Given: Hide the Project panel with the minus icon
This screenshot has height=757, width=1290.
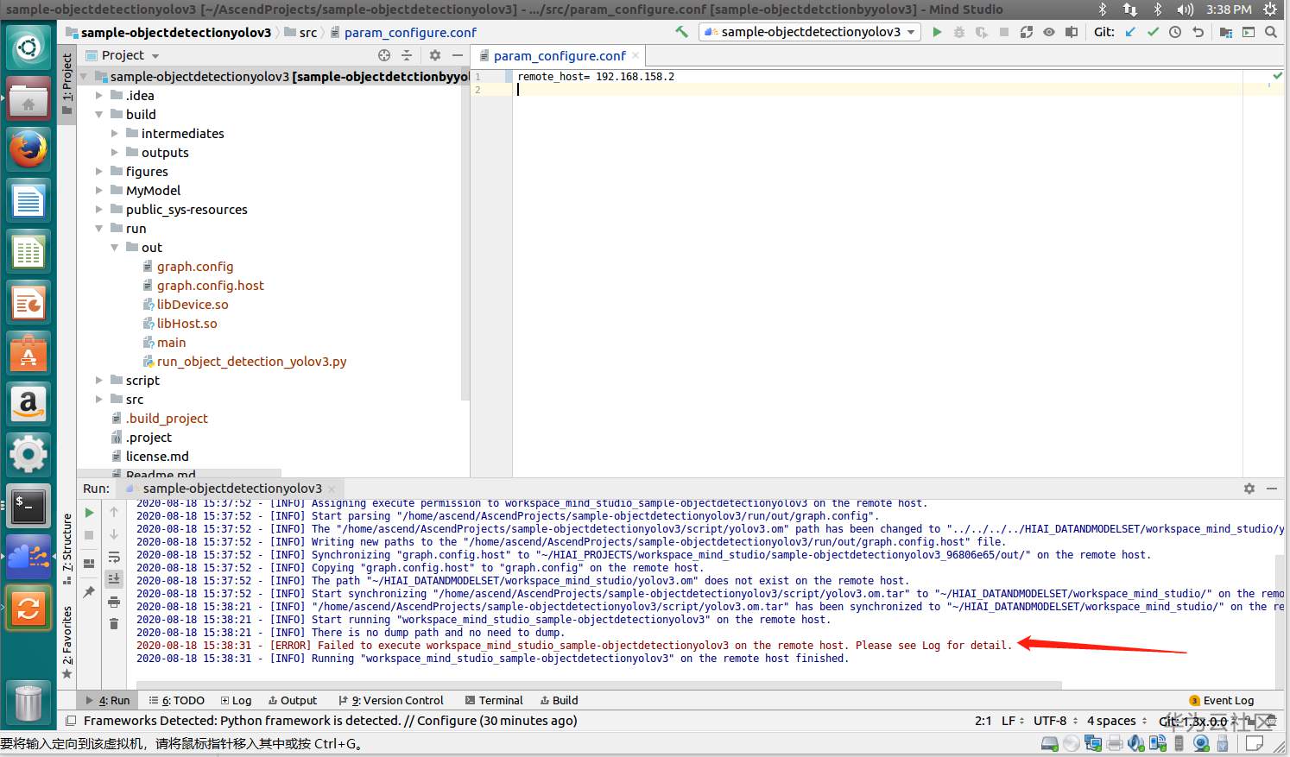Looking at the screenshot, I should coord(458,55).
